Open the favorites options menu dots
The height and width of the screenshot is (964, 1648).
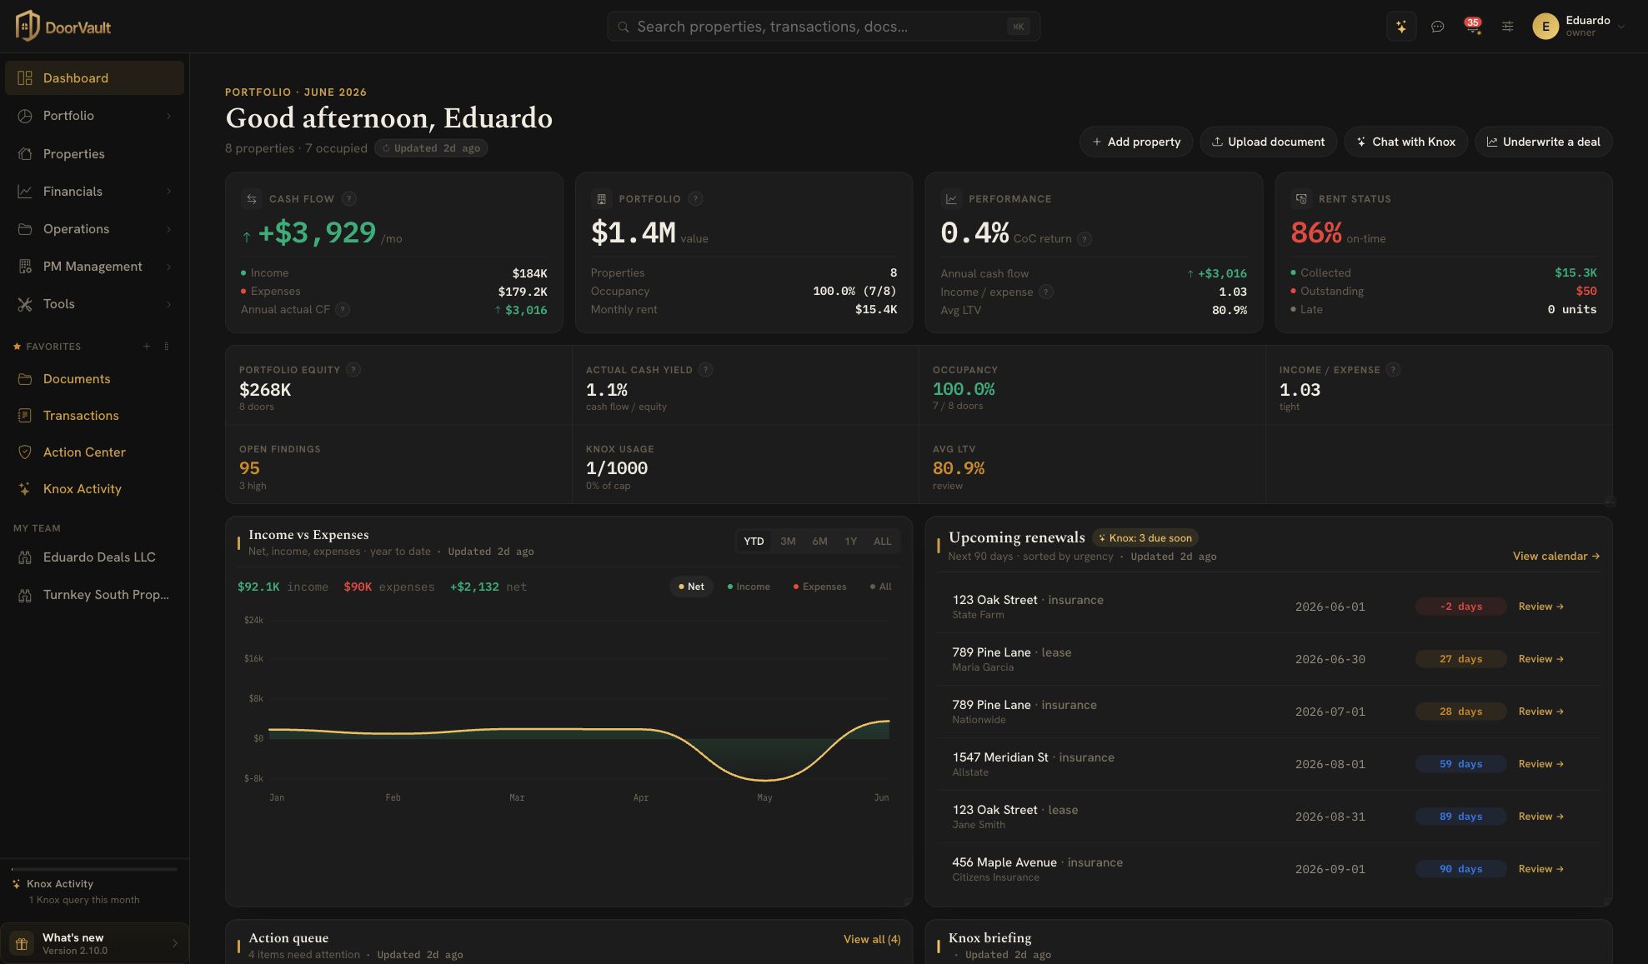(x=167, y=347)
